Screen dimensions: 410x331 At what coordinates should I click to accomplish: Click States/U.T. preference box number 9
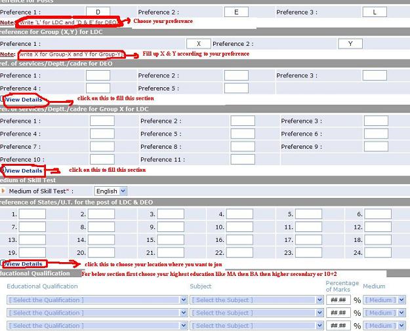(x=171, y=227)
